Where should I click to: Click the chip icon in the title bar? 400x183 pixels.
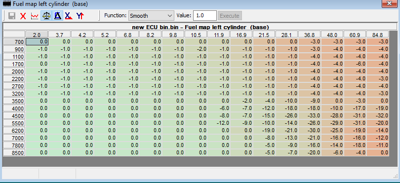point(6,4)
